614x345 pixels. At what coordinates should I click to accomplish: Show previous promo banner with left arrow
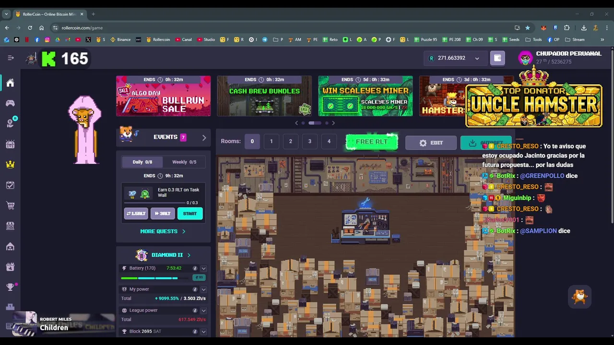coord(296,123)
